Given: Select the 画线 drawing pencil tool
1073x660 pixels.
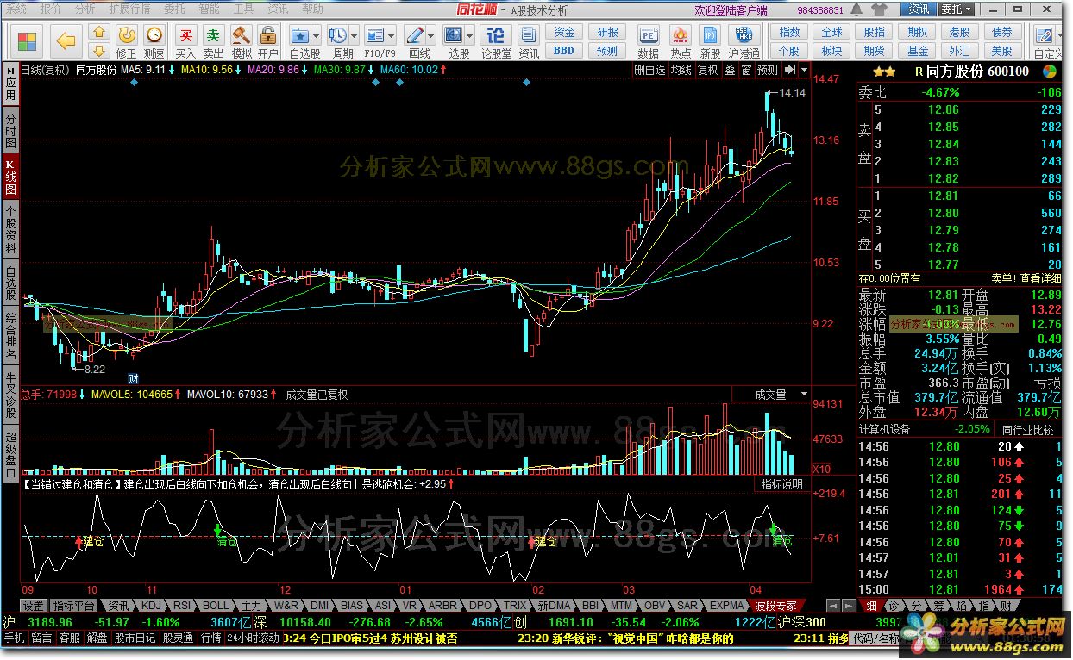Looking at the screenshot, I should pyautogui.click(x=415, y=35).
